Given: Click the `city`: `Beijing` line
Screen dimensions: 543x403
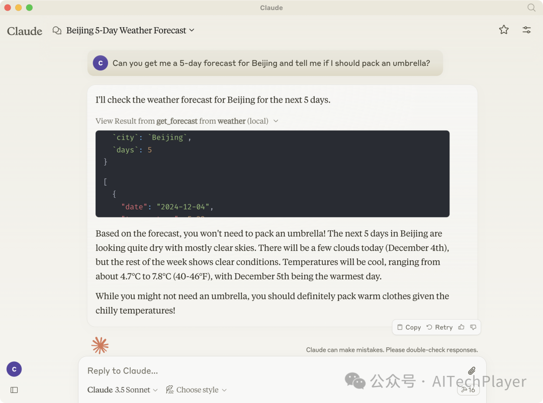Looking at the screenshot, I should [x=152, y=138].
